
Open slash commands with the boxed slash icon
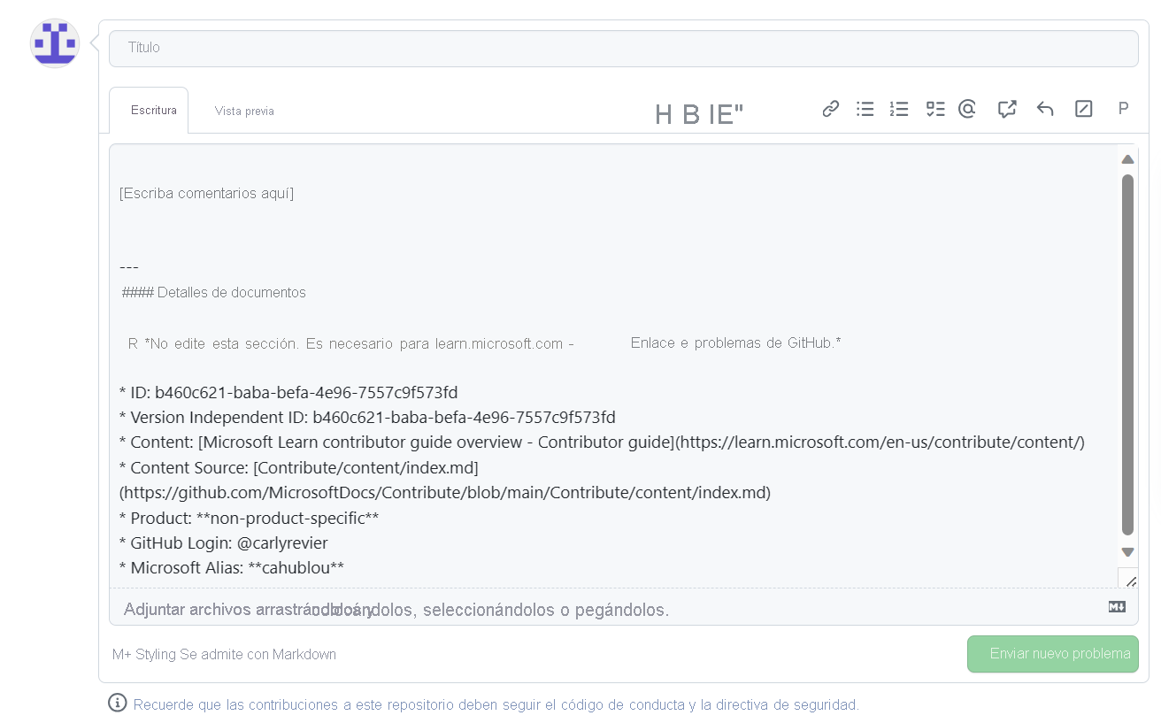coord(1083,108)
